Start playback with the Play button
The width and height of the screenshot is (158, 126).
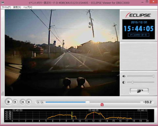[9, 102]
